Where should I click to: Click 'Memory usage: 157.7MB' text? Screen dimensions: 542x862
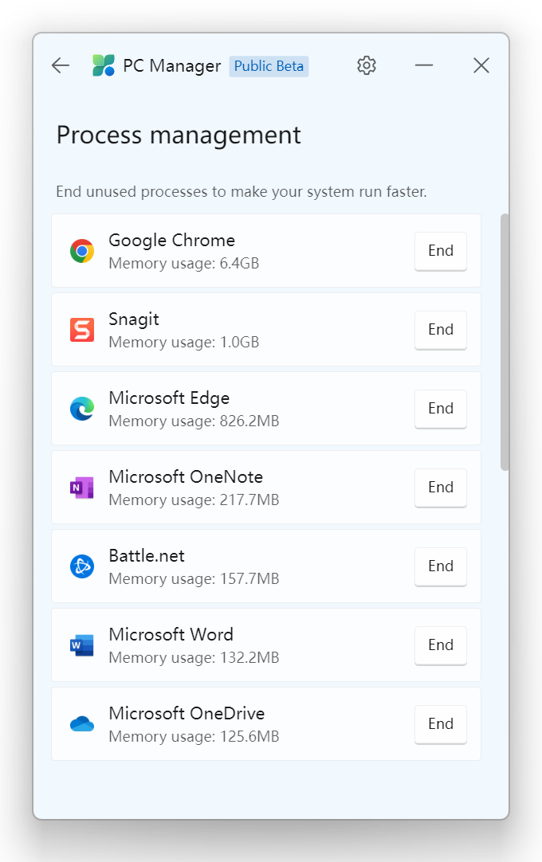(194, 579)
